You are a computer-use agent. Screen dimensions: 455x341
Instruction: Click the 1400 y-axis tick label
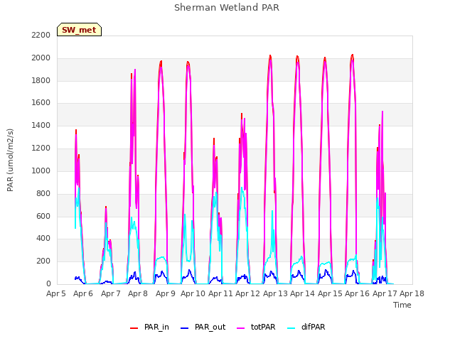pos(41,125)
